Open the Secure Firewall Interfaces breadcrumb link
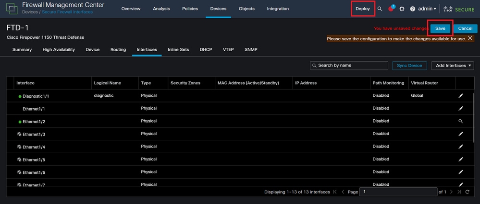The image size is (480, 204). coord(67,12)
